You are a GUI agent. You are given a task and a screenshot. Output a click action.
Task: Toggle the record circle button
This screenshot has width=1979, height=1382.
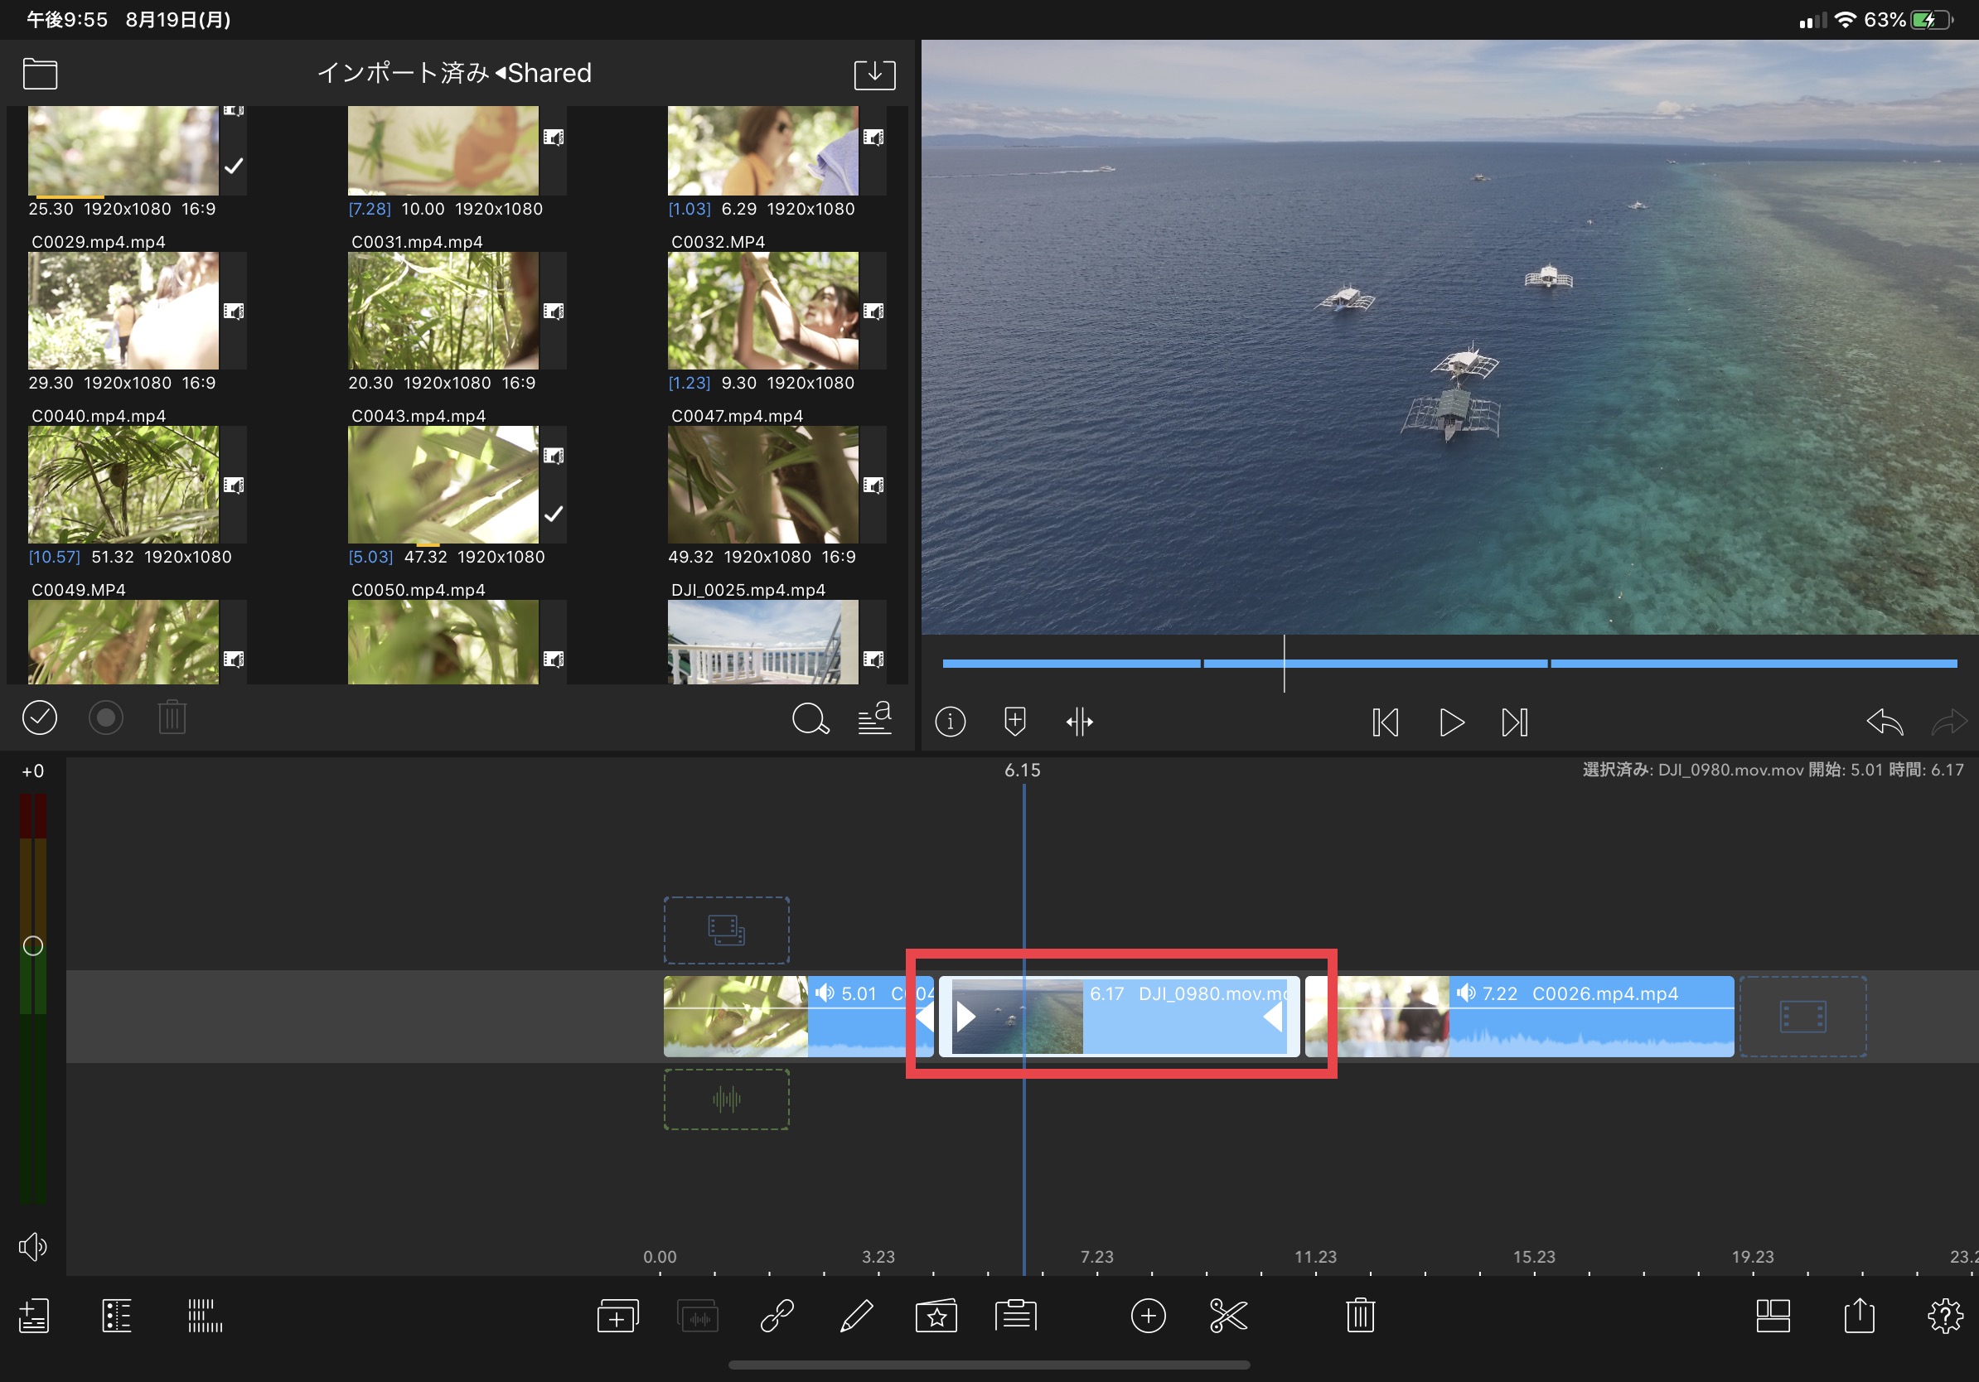coord(106,718)
